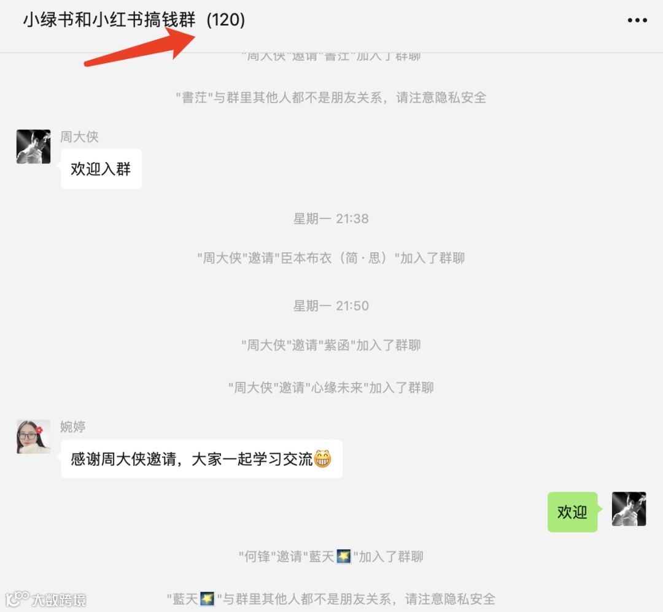
Task: Click your own avatar beside 欢迎 message
Action: [x=629, y=509]
